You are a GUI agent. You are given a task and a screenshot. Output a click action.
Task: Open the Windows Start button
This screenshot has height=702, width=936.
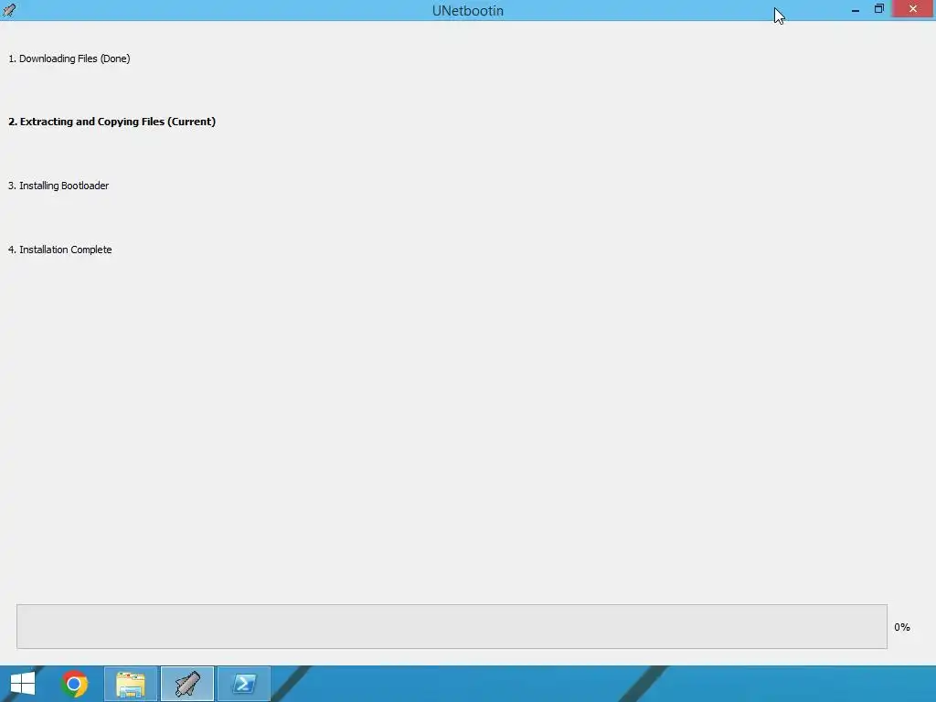[x=23, y=684]
